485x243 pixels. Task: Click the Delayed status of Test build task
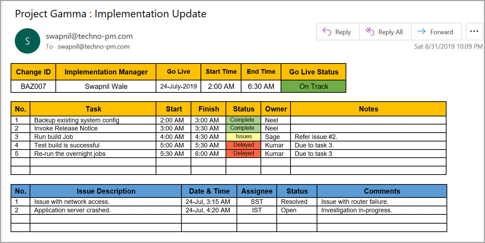(243, 145)
